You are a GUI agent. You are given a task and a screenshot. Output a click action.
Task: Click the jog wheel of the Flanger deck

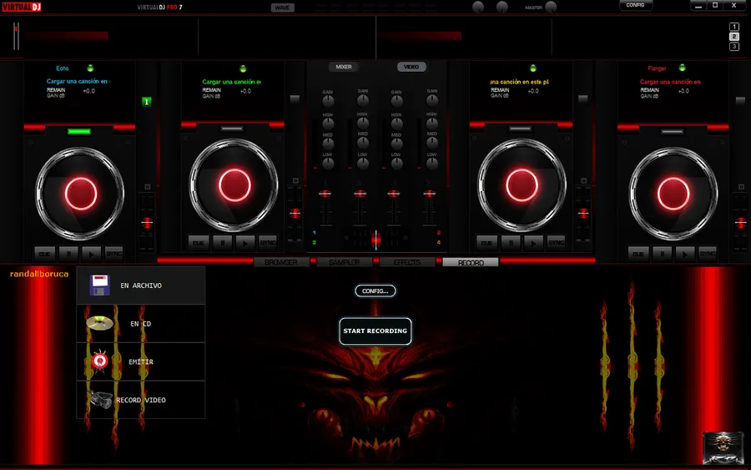[673, 194]
